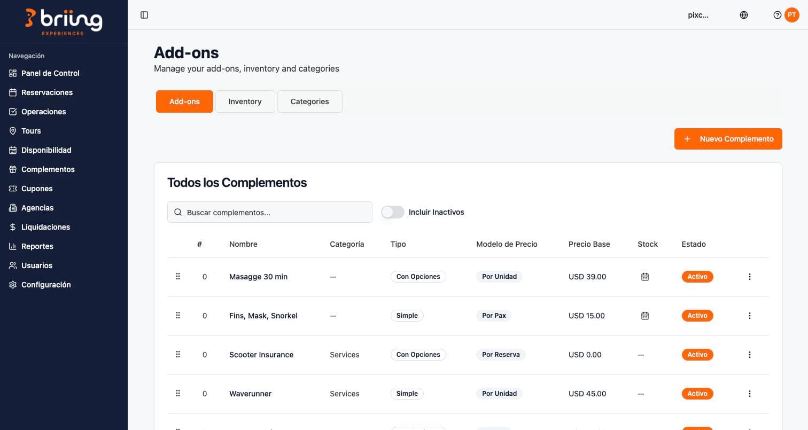Open actions menu for Masagge 30 min
This screenshot has width=808, height=430.
pyautogui.click(x=750, y=277)
